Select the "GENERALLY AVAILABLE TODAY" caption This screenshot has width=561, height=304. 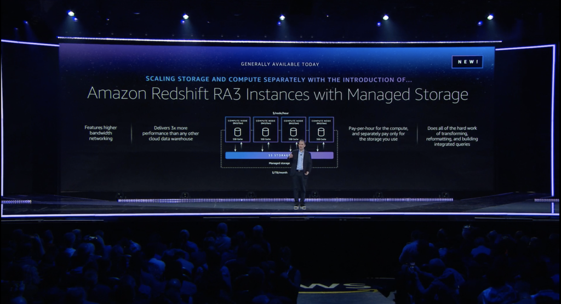pyautogui.click(x=280, y=65)
